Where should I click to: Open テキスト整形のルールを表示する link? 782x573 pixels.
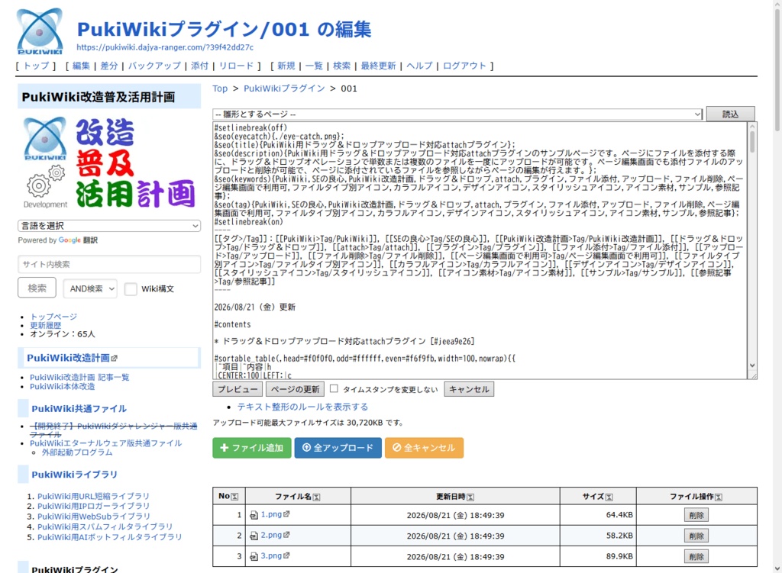302,407
